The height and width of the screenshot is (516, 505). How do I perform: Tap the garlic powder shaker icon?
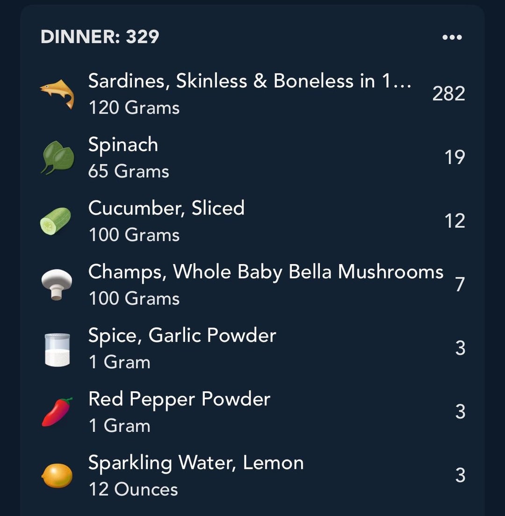(x=58, y=350)
